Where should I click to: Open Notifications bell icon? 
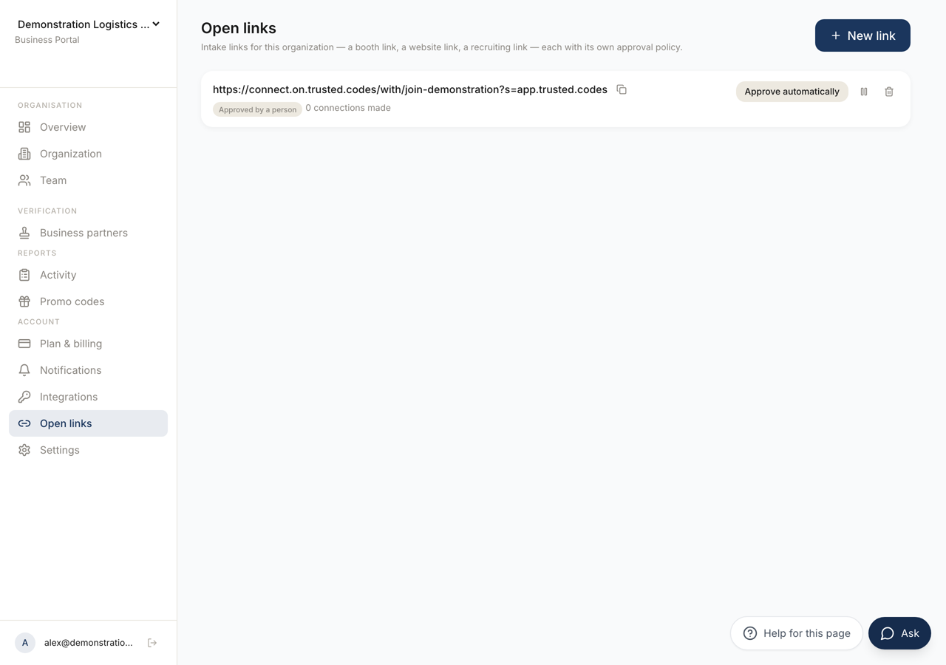[x=24, y=370]
